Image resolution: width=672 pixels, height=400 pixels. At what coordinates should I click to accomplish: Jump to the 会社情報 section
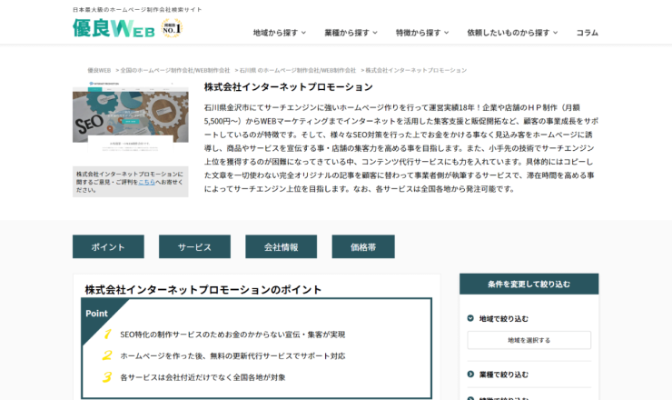point(282,246)
